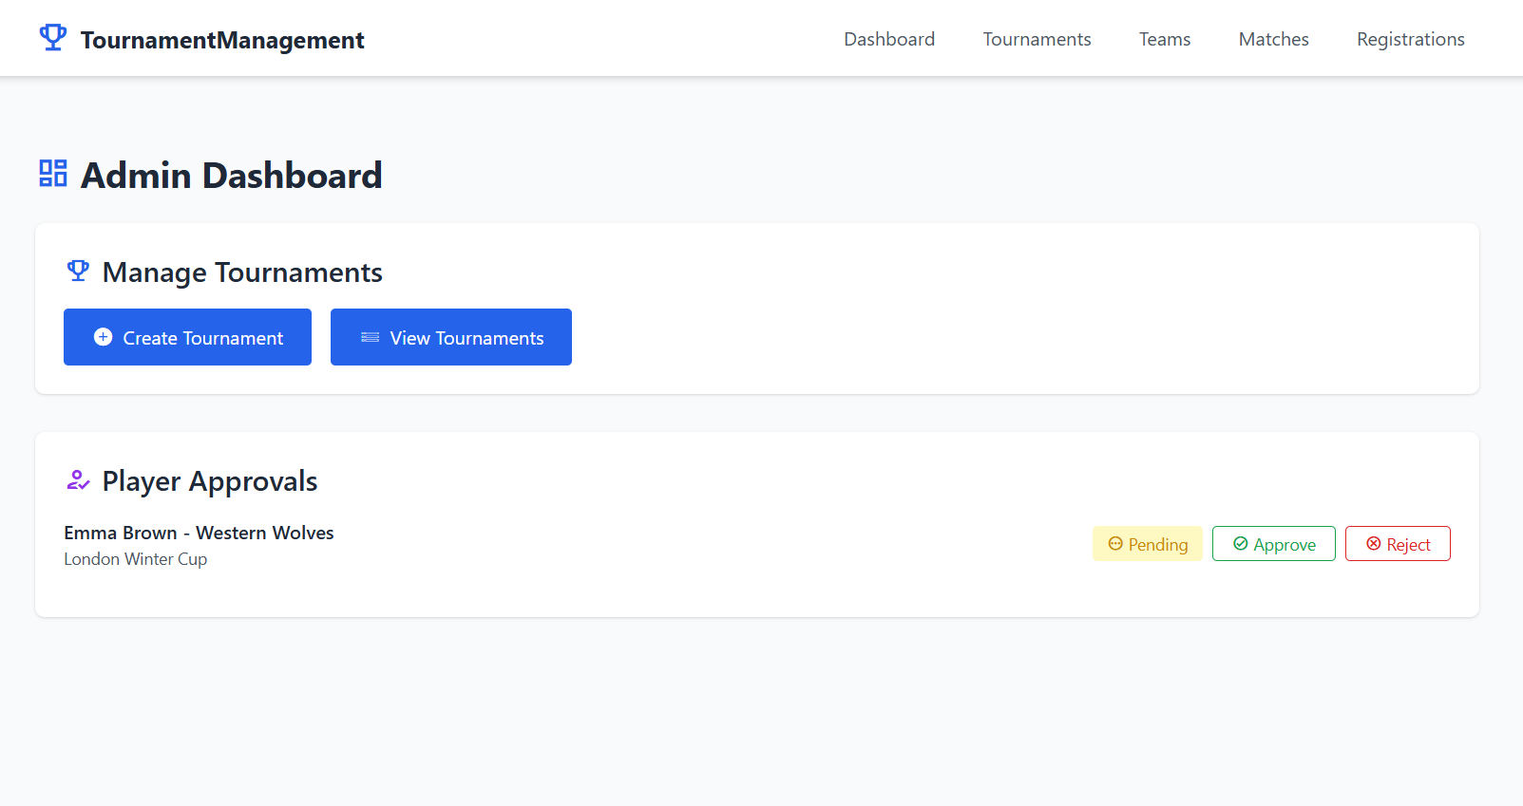Click the green checkmark icon on Approve
Image resolution: width=1523 pixels, height=806 pixels.
tap(1240, 544)
